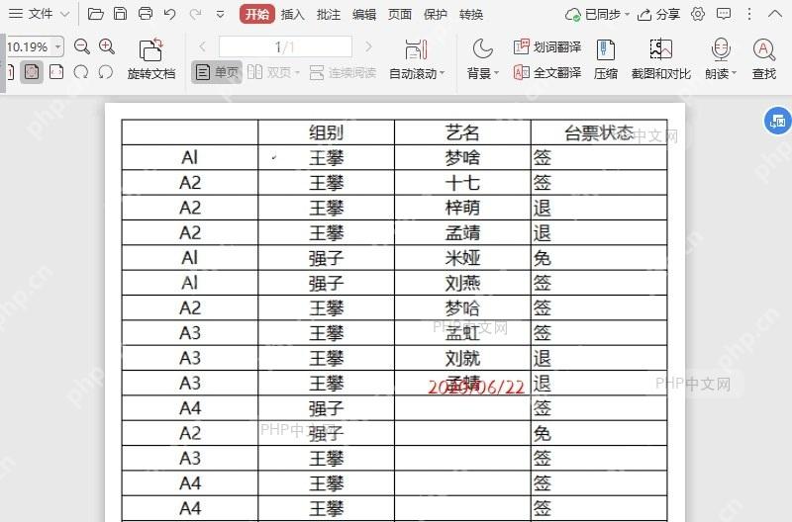Click the zoom in magnifier
Image resolution: width=792 pixels, height=522 pixels.
click(107, 46)
